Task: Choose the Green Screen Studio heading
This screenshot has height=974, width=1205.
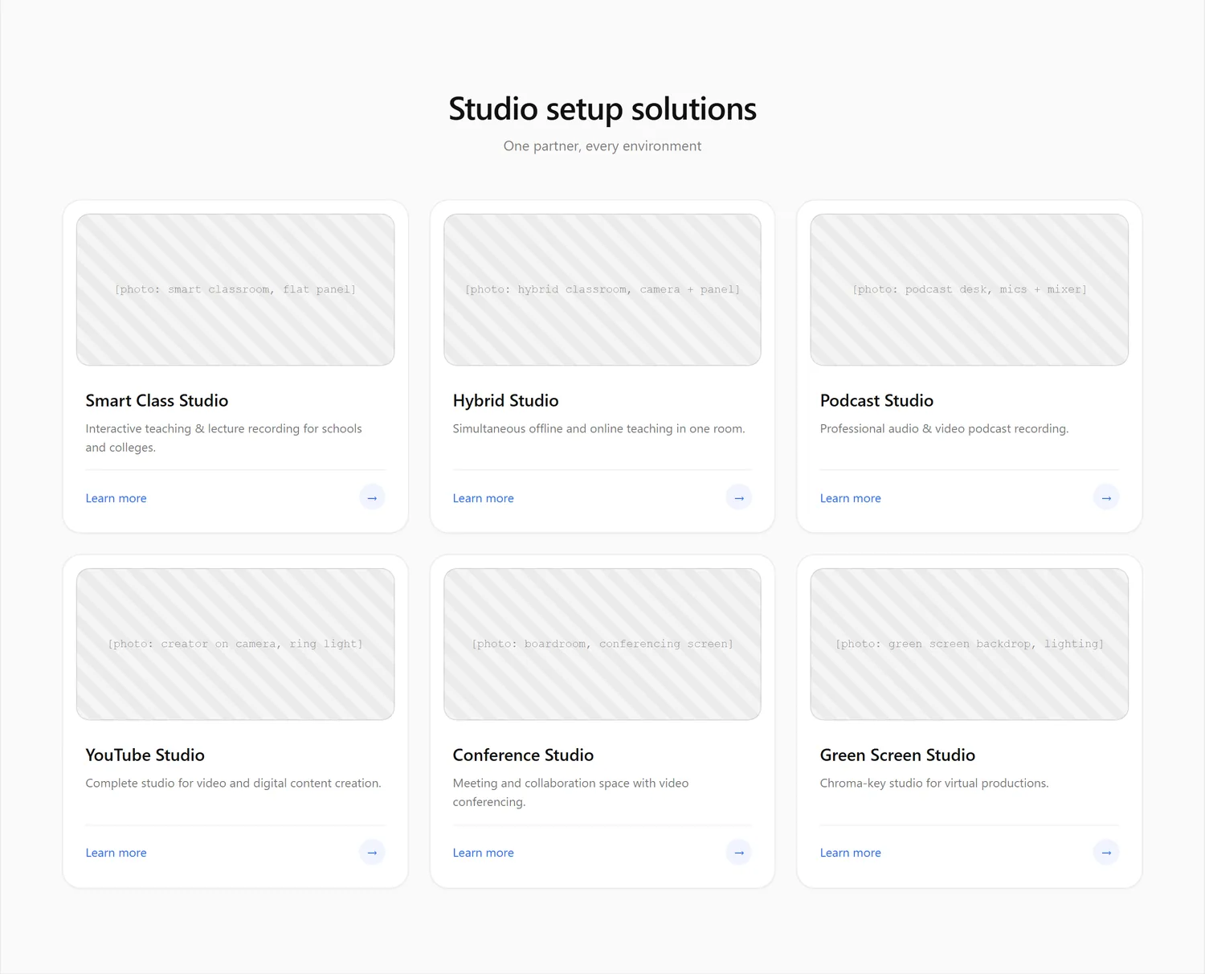Action: click(898, 755)
